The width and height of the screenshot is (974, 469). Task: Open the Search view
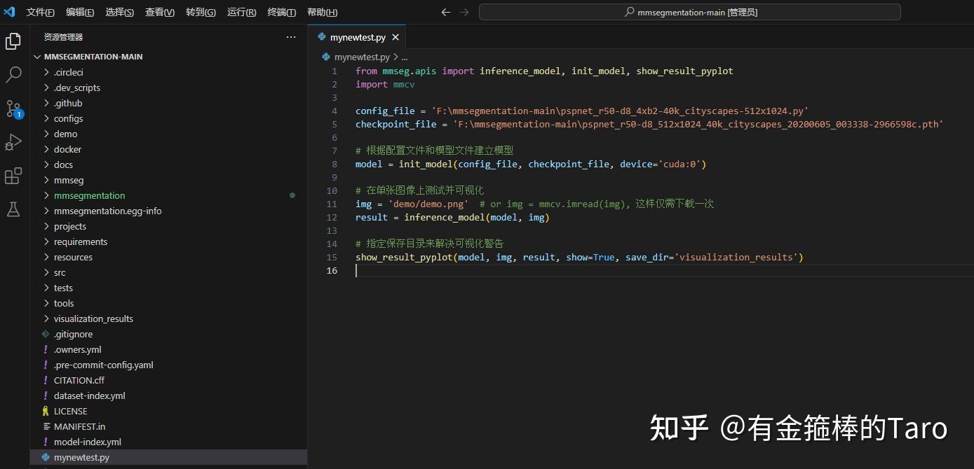[x=13, y=74]
